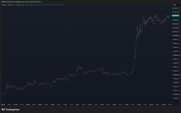Viewport: 181px width, 113px height.
Task: Click the 17:30 time axis label
Action: pyautogui.click(x=145, y=105)
